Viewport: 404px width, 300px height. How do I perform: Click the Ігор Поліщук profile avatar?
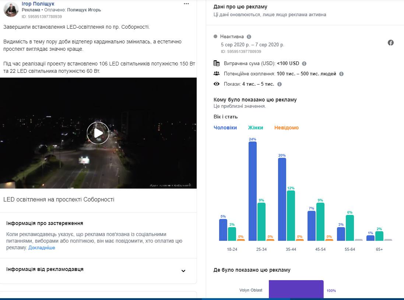pos(11,9)
